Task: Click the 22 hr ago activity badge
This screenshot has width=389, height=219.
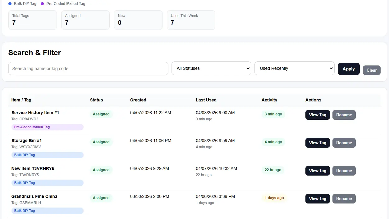Action: [273, 170]
